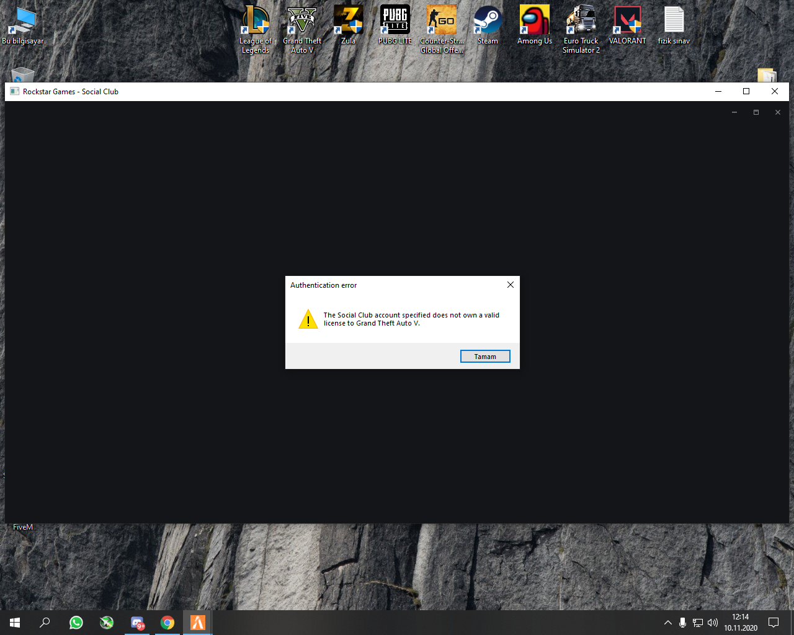Viewport: 794px width, 635px height.
Task: Select the Zula desktop shortcut
Action: coord(349,25)
